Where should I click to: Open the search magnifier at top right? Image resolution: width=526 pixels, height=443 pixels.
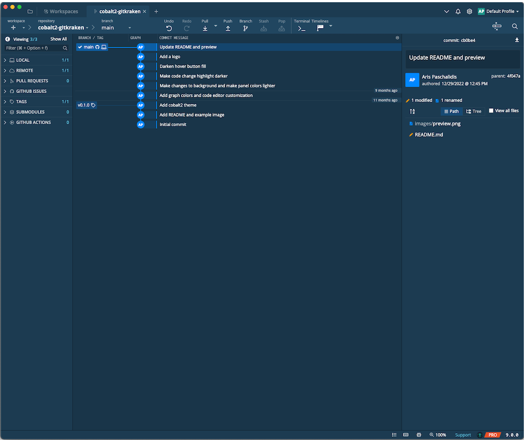click(516, 26)
